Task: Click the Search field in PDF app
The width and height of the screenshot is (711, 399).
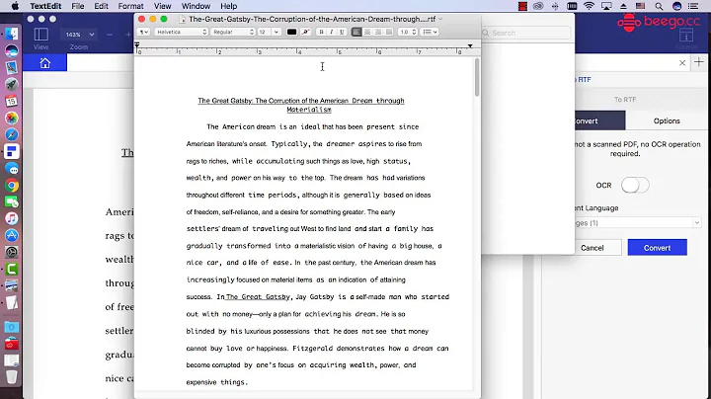Action: pos(524,33)
